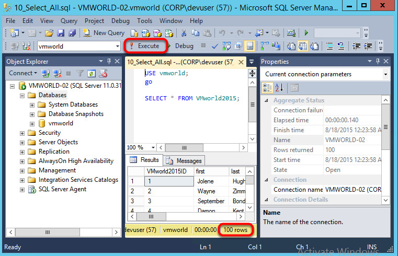This screenshot has width=398, height=256.
Task: Select the Jolene cell in results
Action: coord(211,181)
